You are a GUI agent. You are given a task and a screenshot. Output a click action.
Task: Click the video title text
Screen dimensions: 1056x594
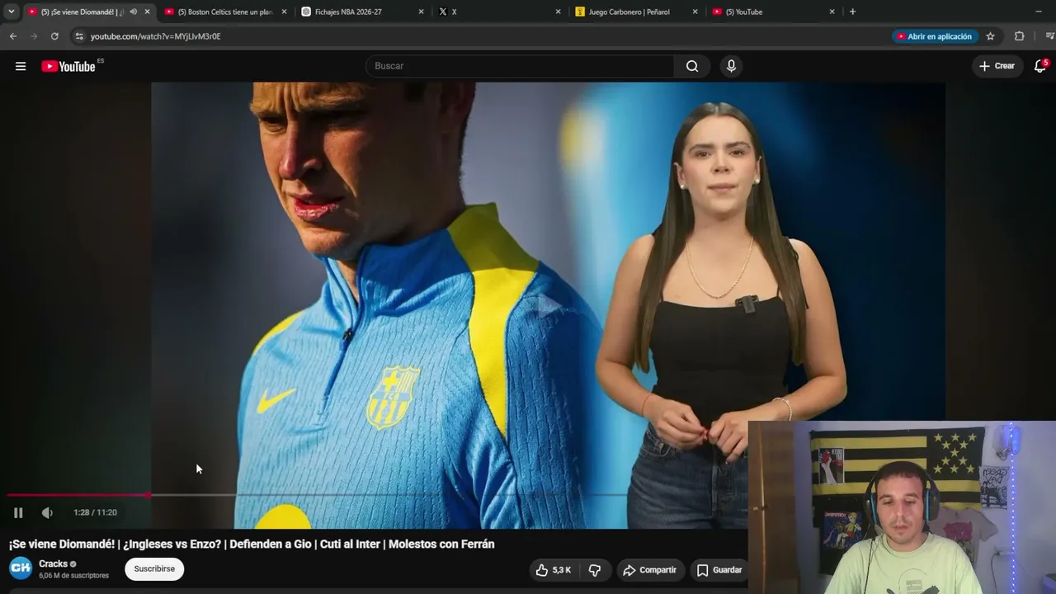tap(252, 544)
